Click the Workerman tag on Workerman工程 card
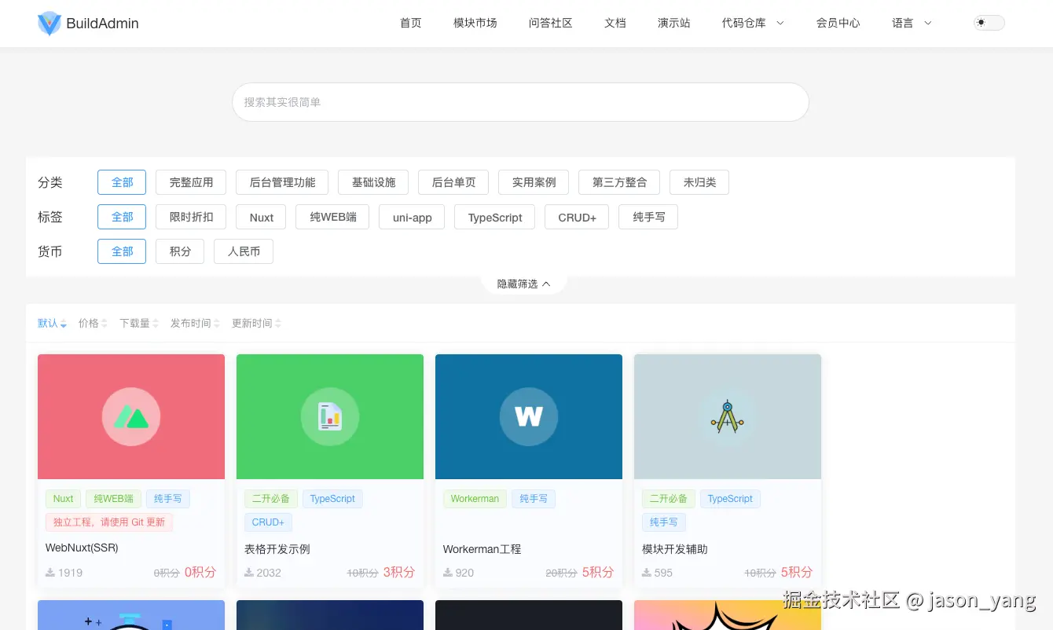The image size is (1053, 630). [x=475, y=499]
